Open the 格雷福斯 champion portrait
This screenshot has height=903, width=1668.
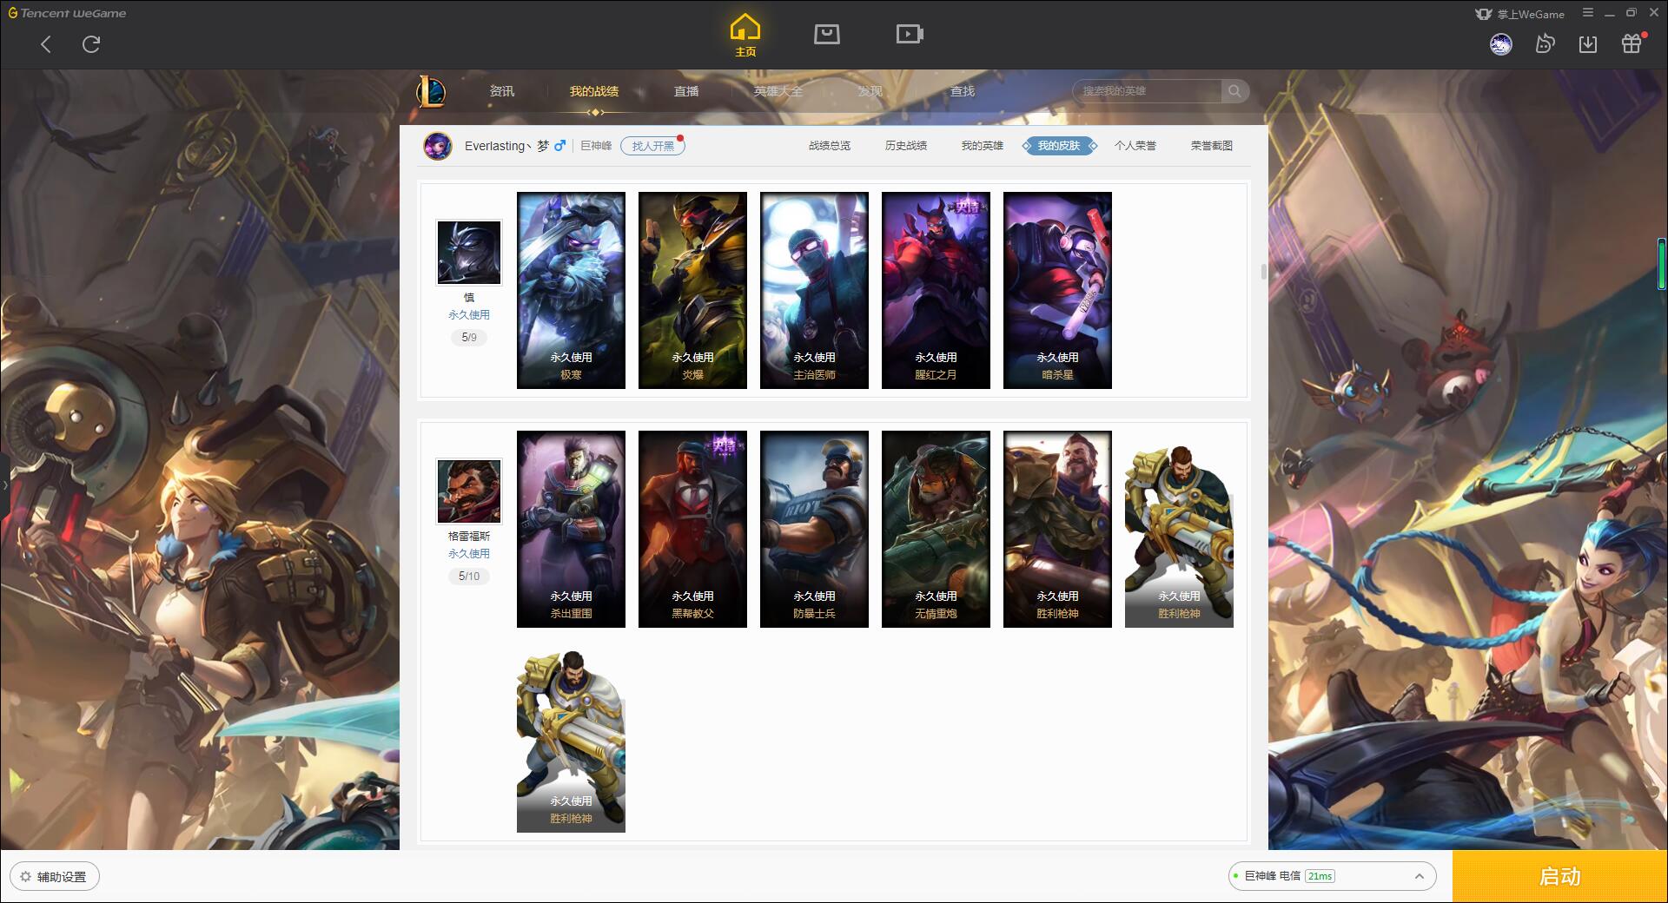[x=469, y=491]
